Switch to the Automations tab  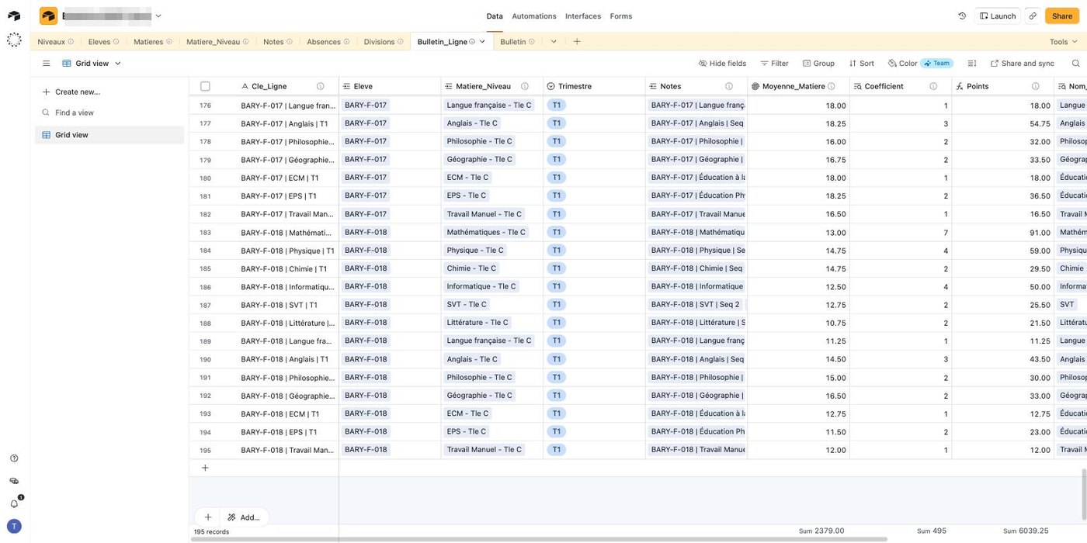point(534,16)
